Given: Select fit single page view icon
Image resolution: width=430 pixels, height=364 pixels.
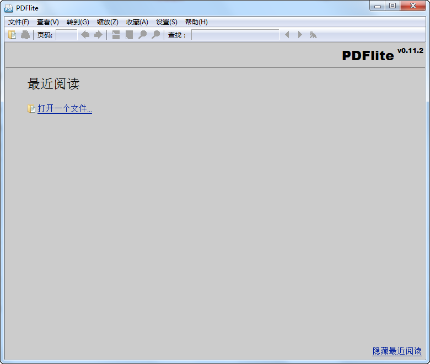Looking at the screenshot, I should click(x=129, y=35).
